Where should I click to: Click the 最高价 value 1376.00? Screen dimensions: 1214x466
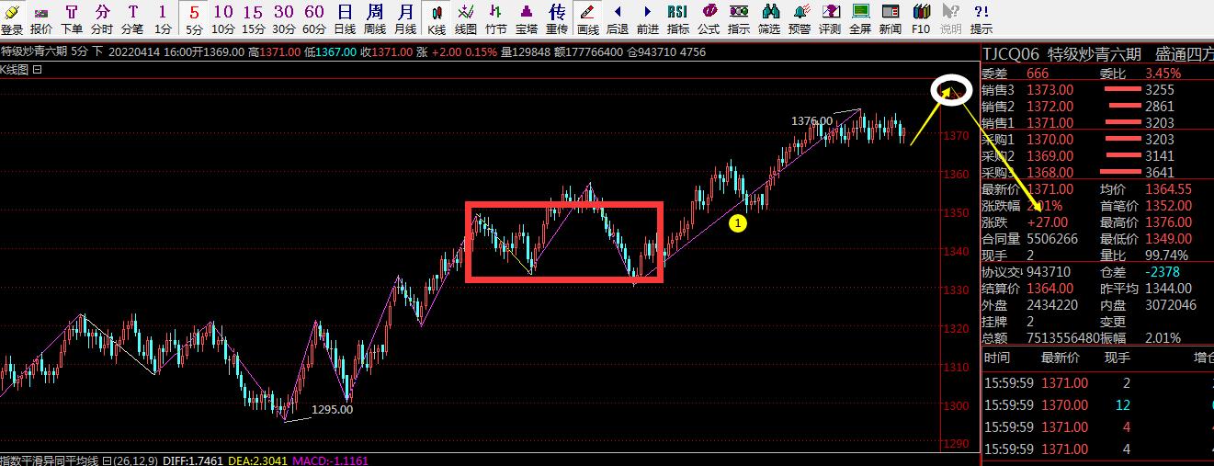1168,222
